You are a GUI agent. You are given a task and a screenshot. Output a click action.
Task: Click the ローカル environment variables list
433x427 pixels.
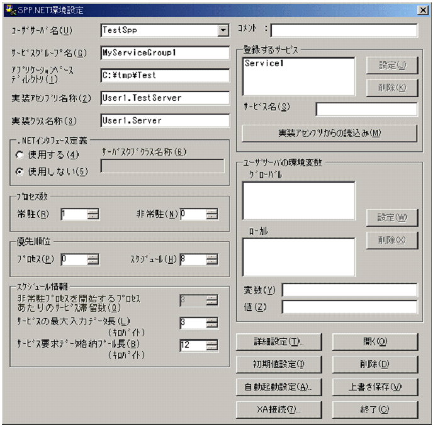click(x=299, y=257)
